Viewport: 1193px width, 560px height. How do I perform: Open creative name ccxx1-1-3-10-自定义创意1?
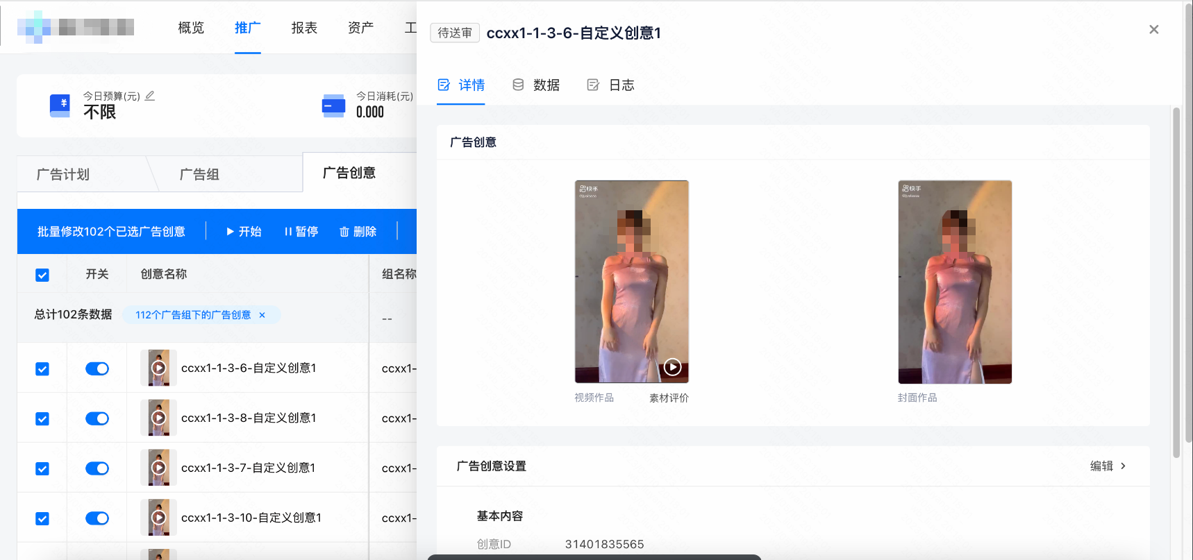click(x=251, y=518)
